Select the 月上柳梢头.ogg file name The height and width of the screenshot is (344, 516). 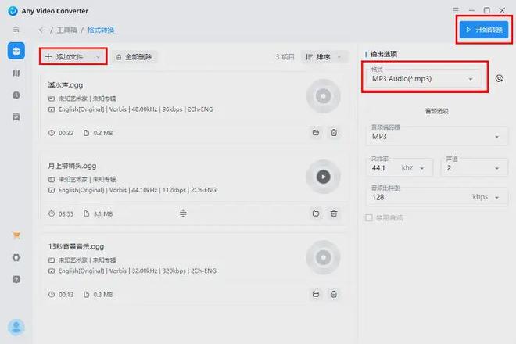72,166
